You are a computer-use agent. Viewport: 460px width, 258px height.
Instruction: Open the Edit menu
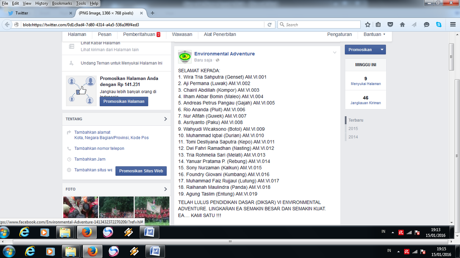pyautogui.click(x=15, y=3)
